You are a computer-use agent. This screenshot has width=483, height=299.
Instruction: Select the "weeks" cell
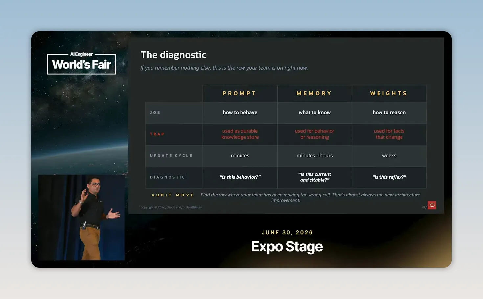pos(389,156)
